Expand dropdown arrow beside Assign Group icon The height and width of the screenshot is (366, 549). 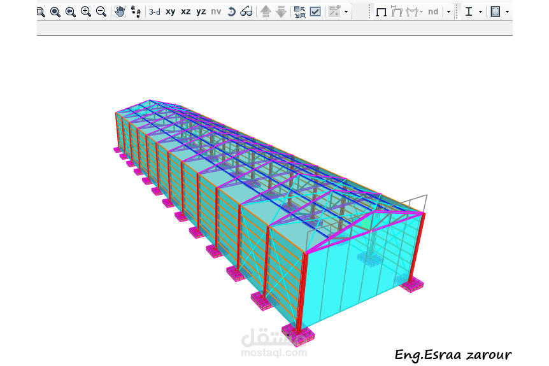click(x=346, y=12)
